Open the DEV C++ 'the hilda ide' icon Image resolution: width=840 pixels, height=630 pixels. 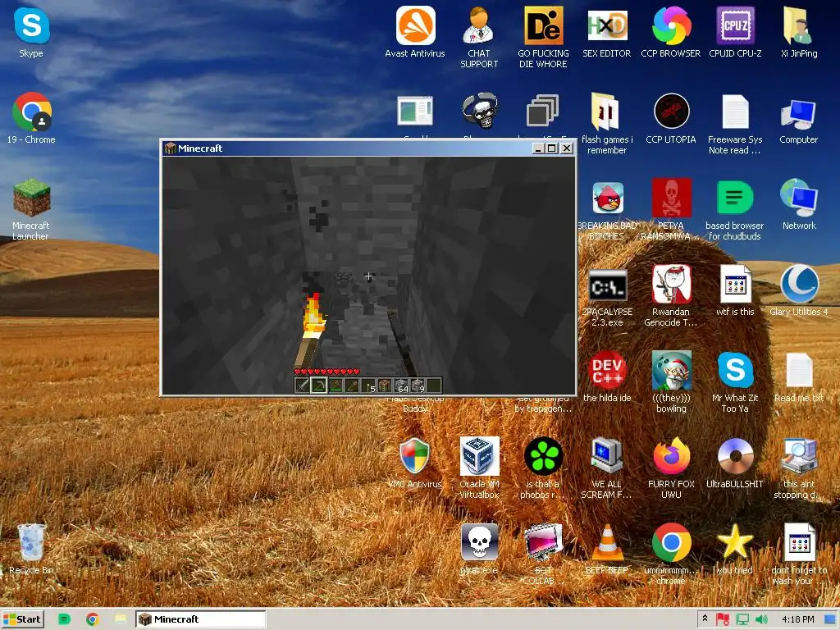(x=607, y=376)
